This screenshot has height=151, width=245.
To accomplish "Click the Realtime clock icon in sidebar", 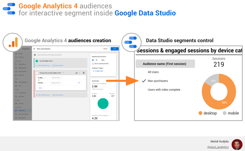I will click(x=16, y=57).
